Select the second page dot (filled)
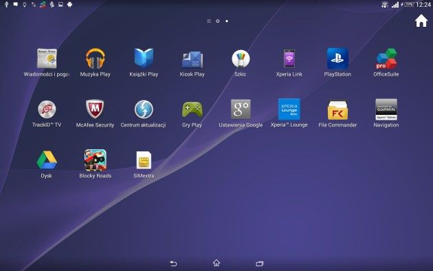Screen dimensions: 433x271 tap(227, 21)
